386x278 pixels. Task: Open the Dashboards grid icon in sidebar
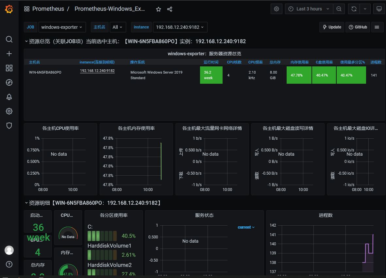coord(9,68)
